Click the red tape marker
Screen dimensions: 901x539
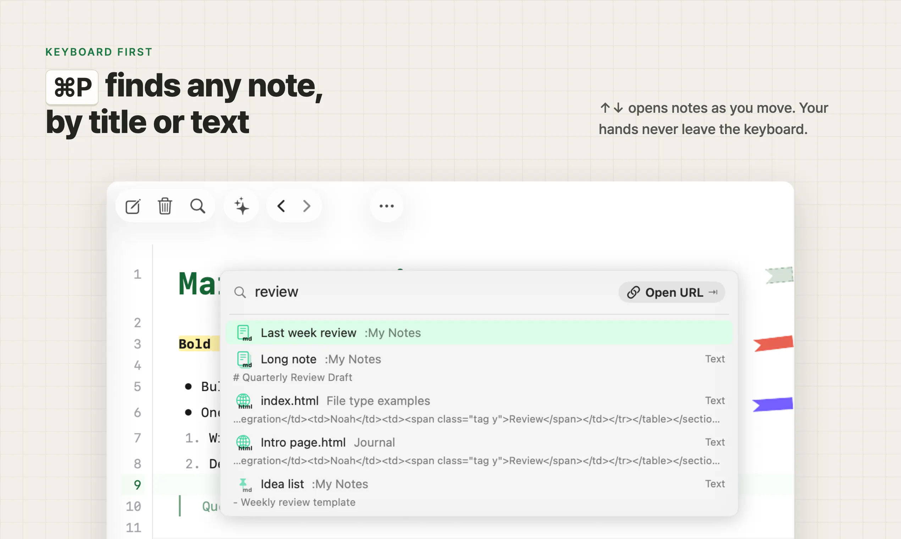(x=773, y=343)
